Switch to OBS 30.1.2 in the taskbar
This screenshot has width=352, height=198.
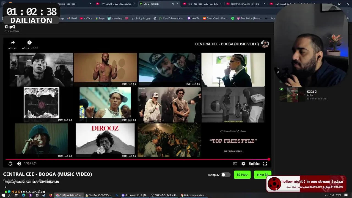tap(164, 195)
